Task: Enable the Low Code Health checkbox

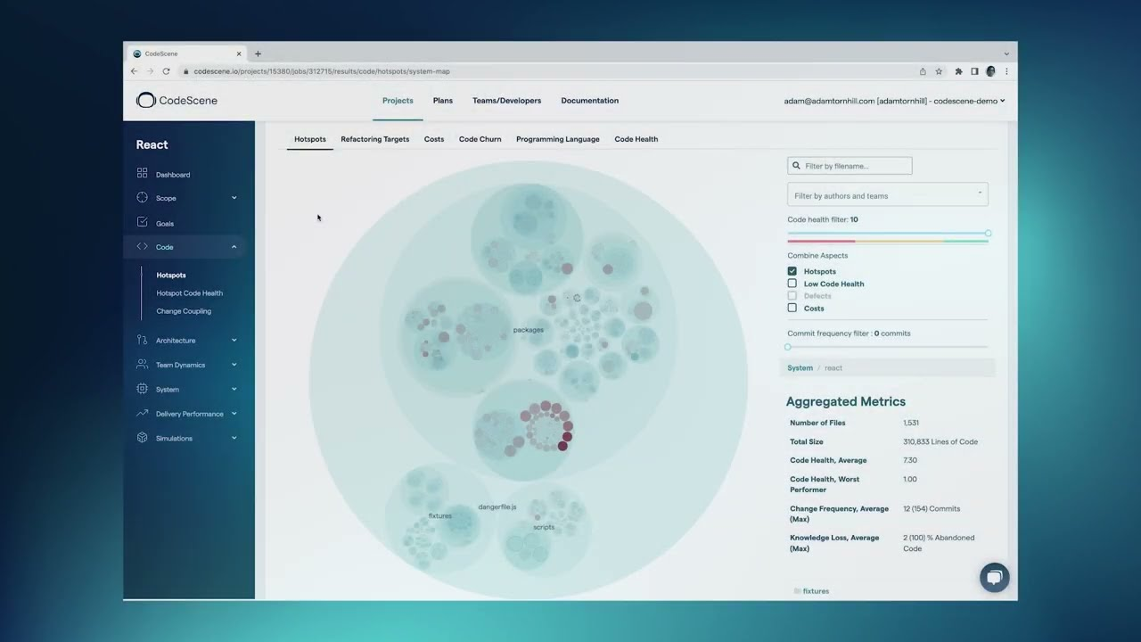Action: (x=792, y=284)
